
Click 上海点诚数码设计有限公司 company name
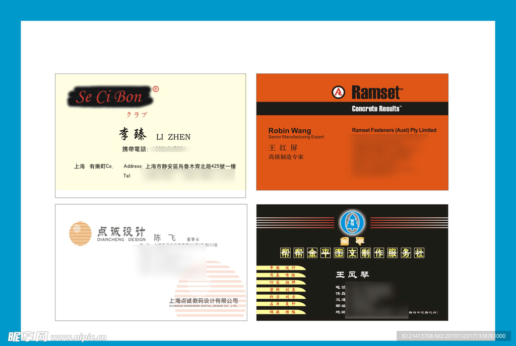click(x=204, y=301)
